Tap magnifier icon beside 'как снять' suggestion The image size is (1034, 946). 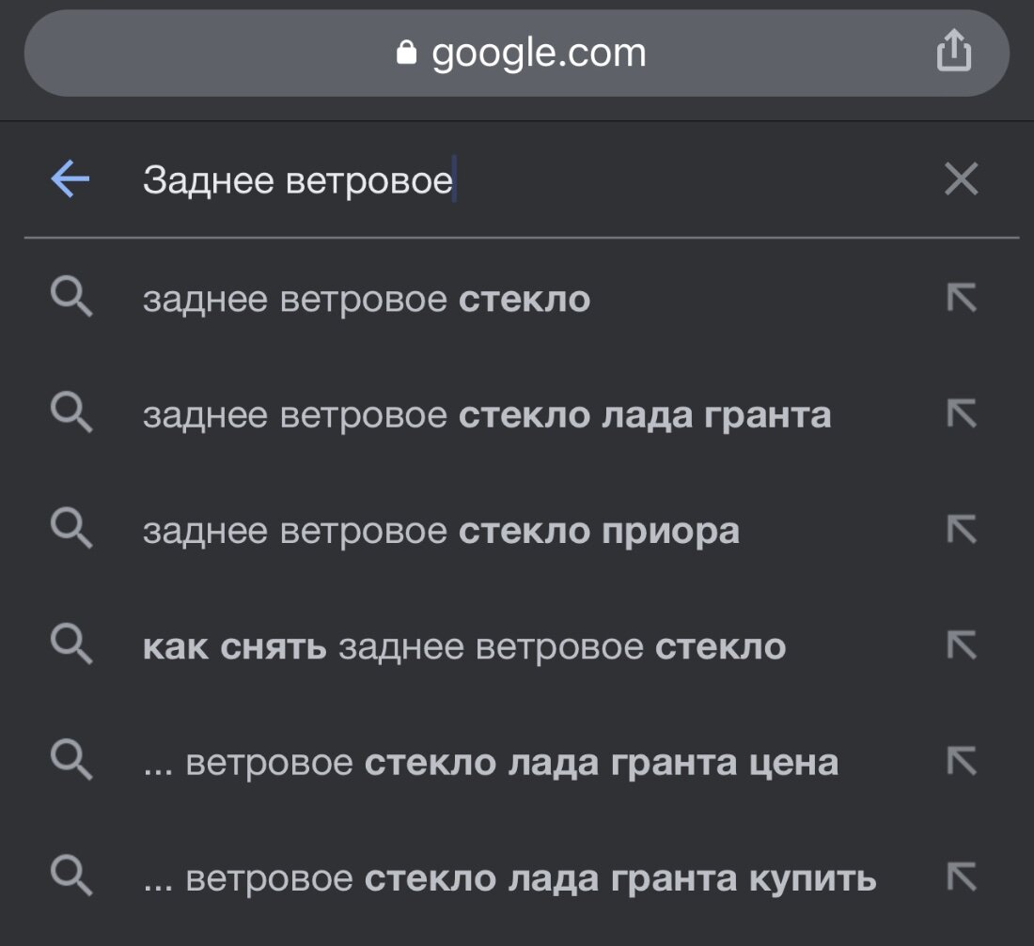(71, 644)
